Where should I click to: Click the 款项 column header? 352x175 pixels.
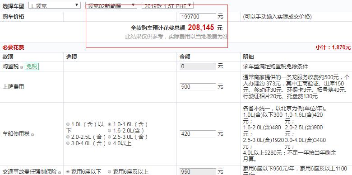tap(8, 57)
